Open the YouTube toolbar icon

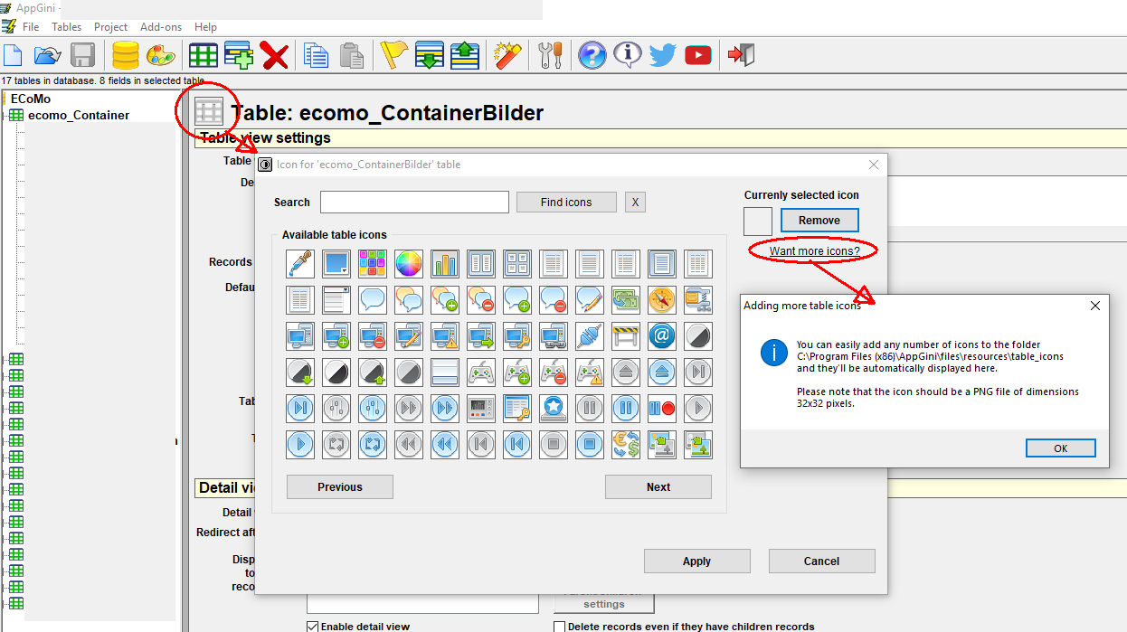pyautogui.click(x=697, y=55)
